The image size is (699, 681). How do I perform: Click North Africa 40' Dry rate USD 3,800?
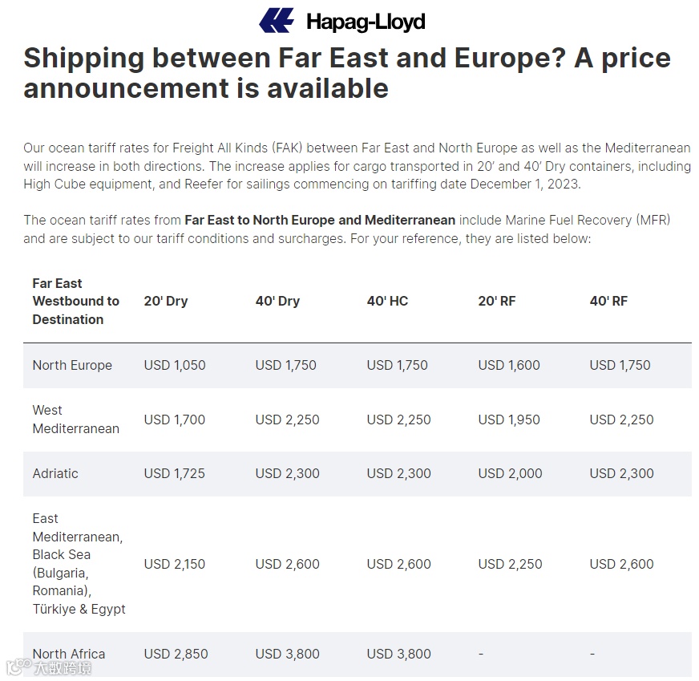[287, 654]
